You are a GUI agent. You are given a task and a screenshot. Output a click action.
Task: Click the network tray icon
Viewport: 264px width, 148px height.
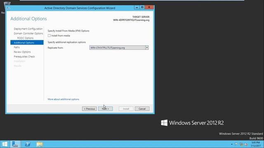coord(241,144)
